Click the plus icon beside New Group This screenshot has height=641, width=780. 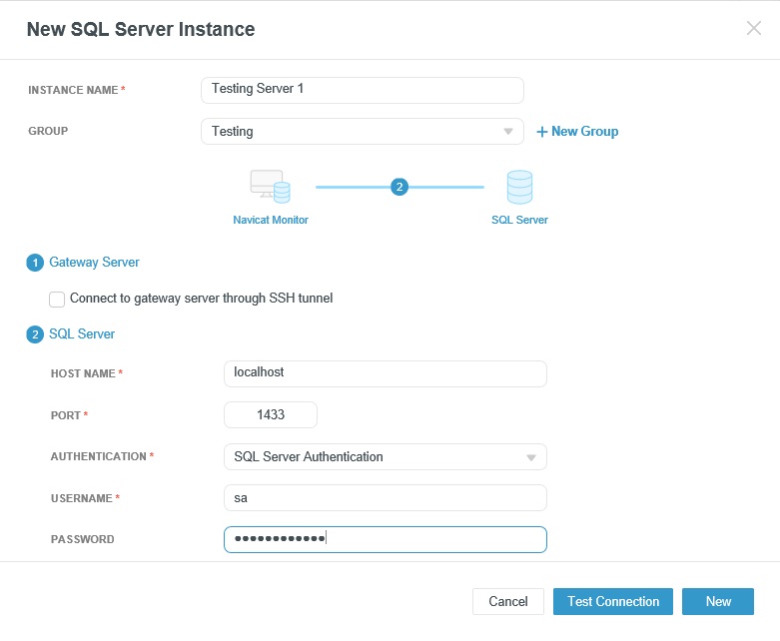[x=541, y=132]
